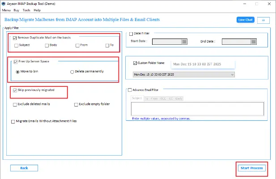Open the Help menu
This screenshot has height=179, width=276.
(37, 10)
